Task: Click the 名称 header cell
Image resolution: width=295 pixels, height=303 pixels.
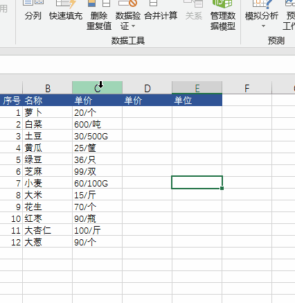Action: (x=48, y=101)
